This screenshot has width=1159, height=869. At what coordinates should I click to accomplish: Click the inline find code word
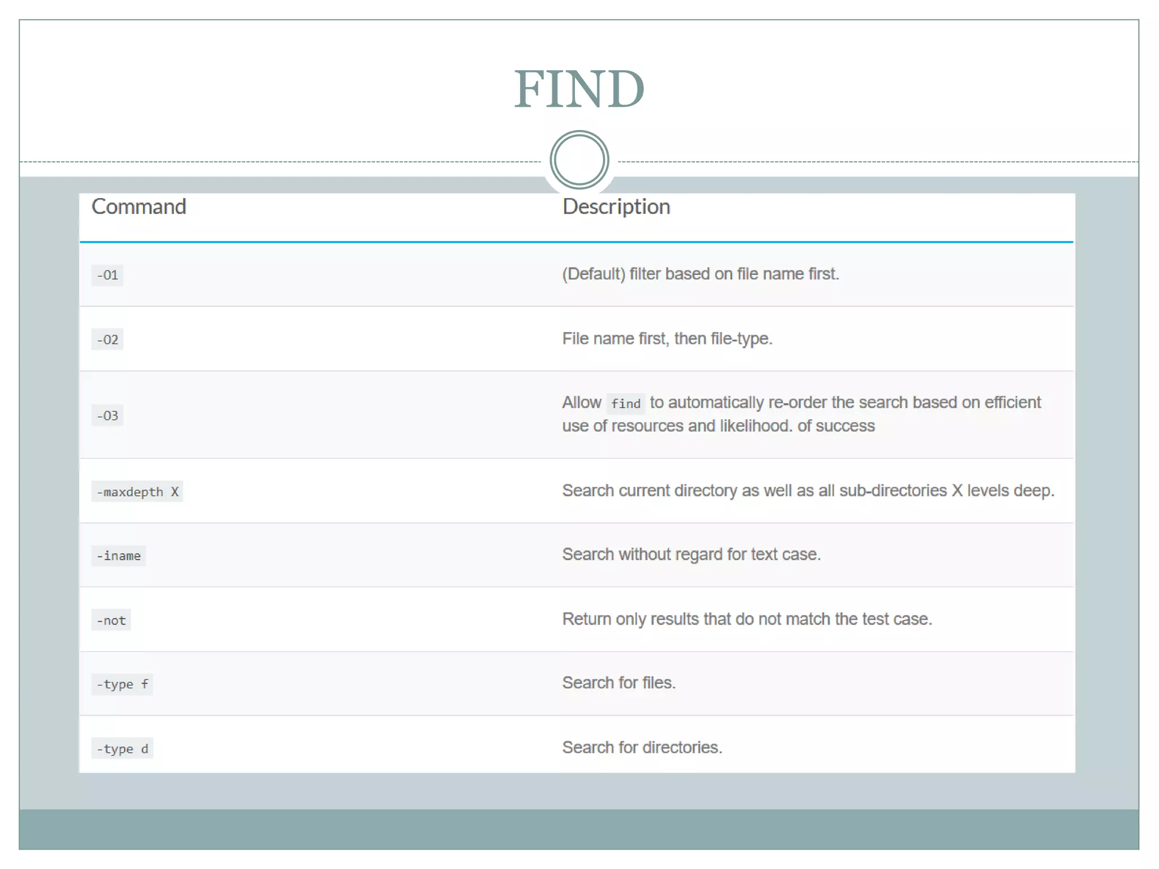click(x=625, y=404)
